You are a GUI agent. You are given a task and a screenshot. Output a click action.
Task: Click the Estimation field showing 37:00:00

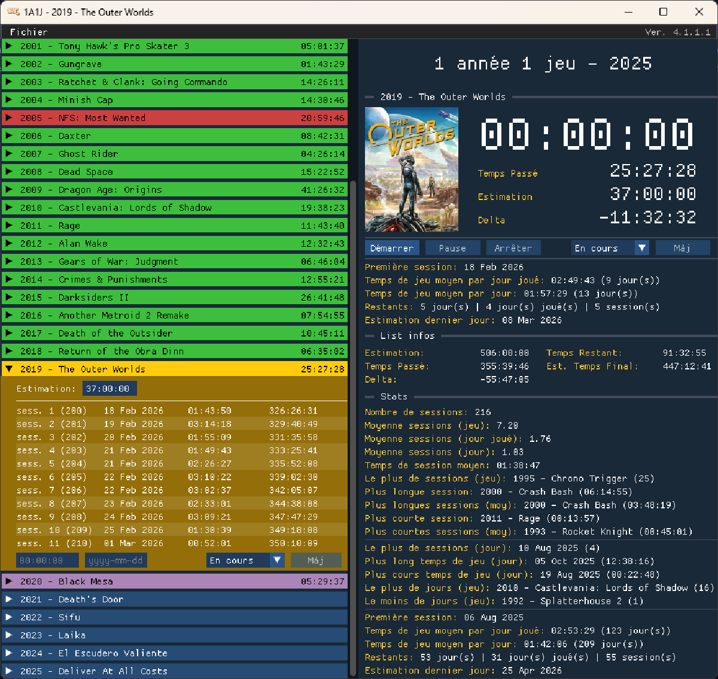109,389
